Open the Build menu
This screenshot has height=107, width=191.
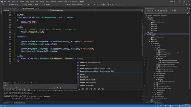pos(27,1)
